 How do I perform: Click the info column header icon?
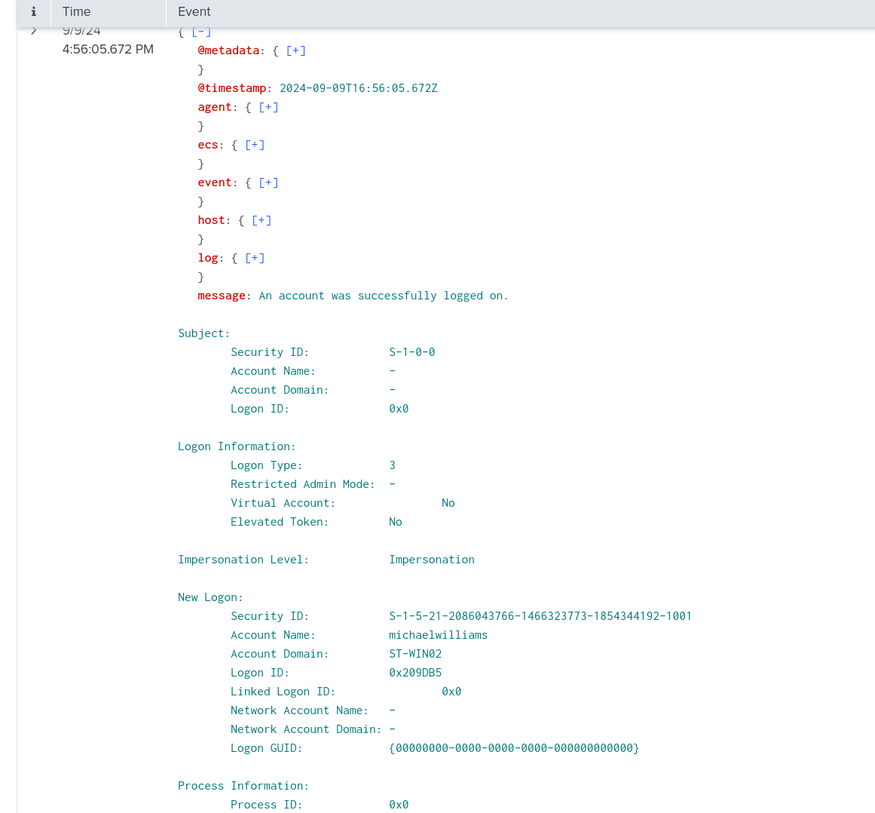point(33,12)
